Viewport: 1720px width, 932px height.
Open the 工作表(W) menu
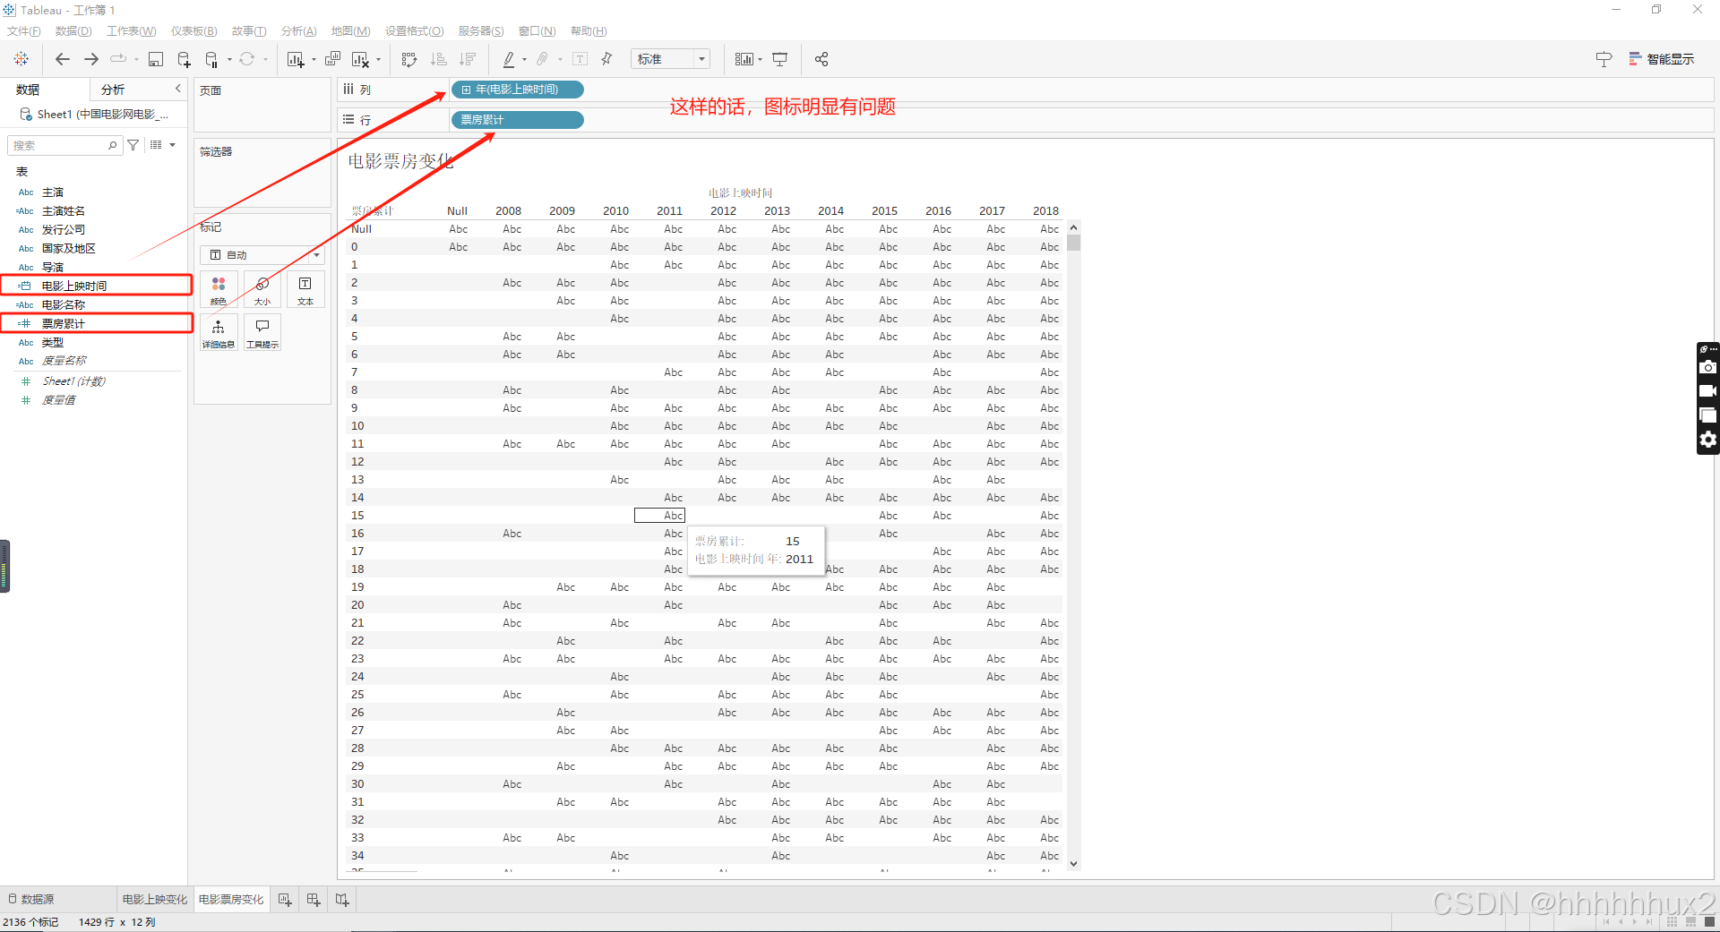point(132,31)
